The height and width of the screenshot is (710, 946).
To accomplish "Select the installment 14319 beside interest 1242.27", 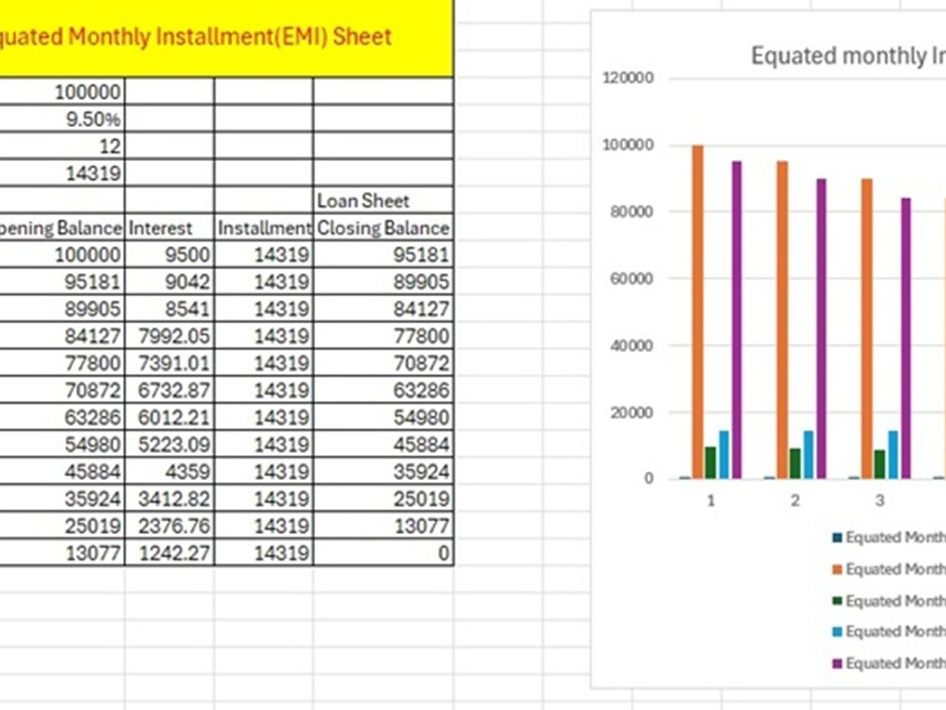I will (264, 553).
